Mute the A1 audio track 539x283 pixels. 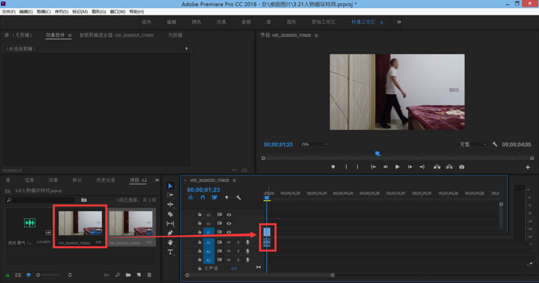[229, 243]
